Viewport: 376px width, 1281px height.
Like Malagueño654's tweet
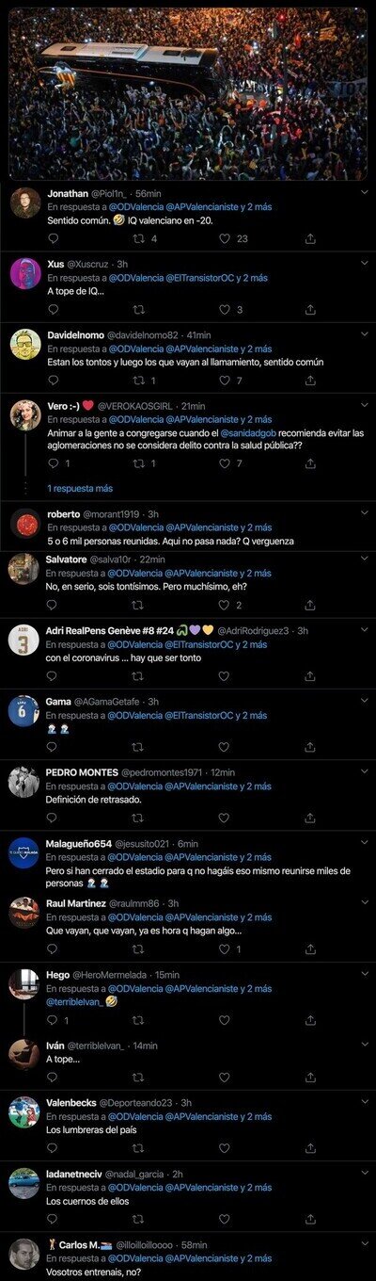point(225,888)
